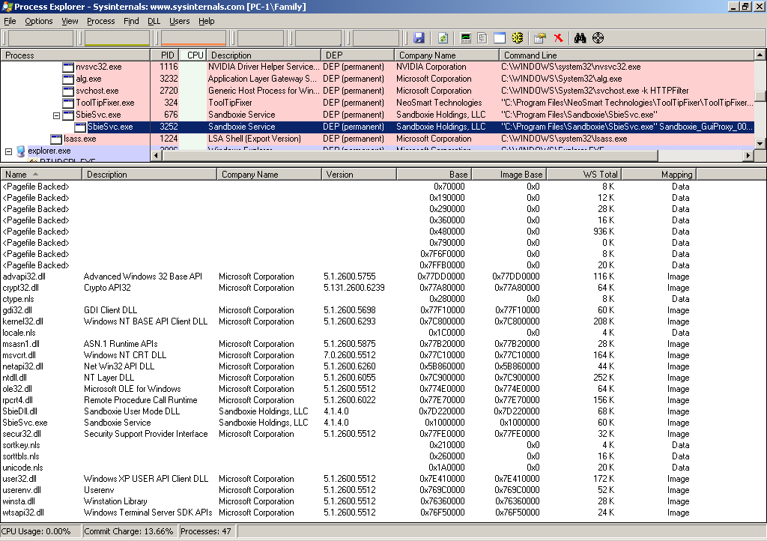The height and width of the screenshot is (541, 767).
Task: Open the Help menu
Action: [207, 21]
